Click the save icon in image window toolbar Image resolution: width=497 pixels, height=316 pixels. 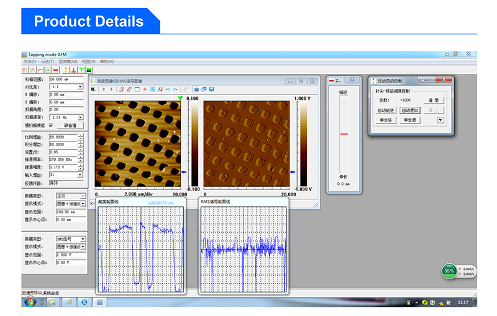click(x=212, y=89)
